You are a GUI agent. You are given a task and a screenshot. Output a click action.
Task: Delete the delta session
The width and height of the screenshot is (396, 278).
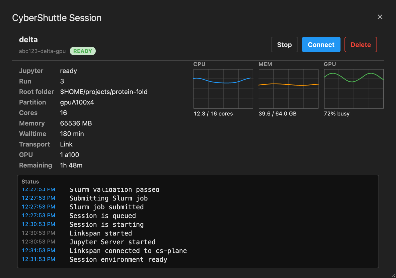pyautogui.click(x=360, y=44)
